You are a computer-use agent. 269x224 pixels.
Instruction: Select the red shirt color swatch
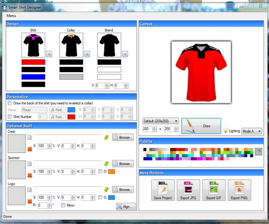tap(33, 62)
